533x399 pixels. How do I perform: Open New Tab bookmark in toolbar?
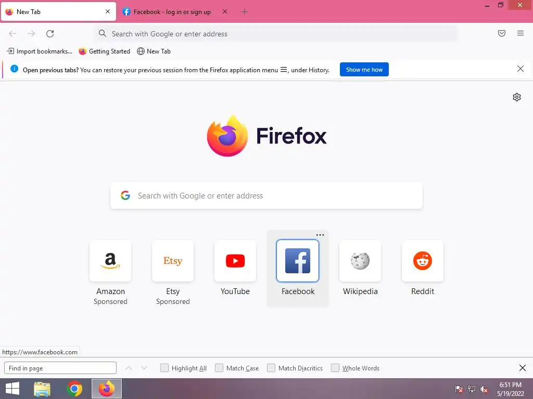coord(154,51)
